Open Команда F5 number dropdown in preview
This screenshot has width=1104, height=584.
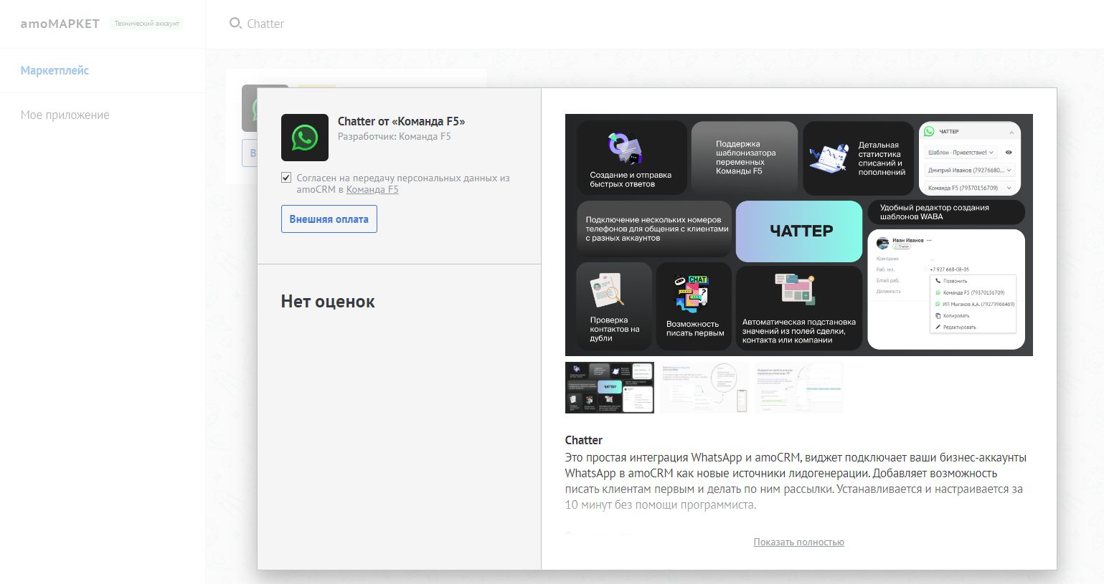970,188
